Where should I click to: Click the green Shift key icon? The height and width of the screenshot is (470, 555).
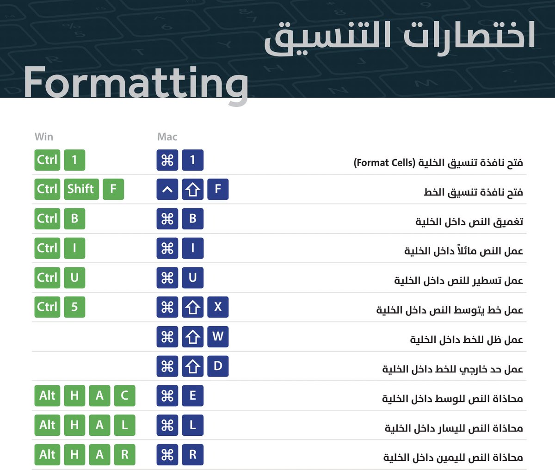point(81,189)
